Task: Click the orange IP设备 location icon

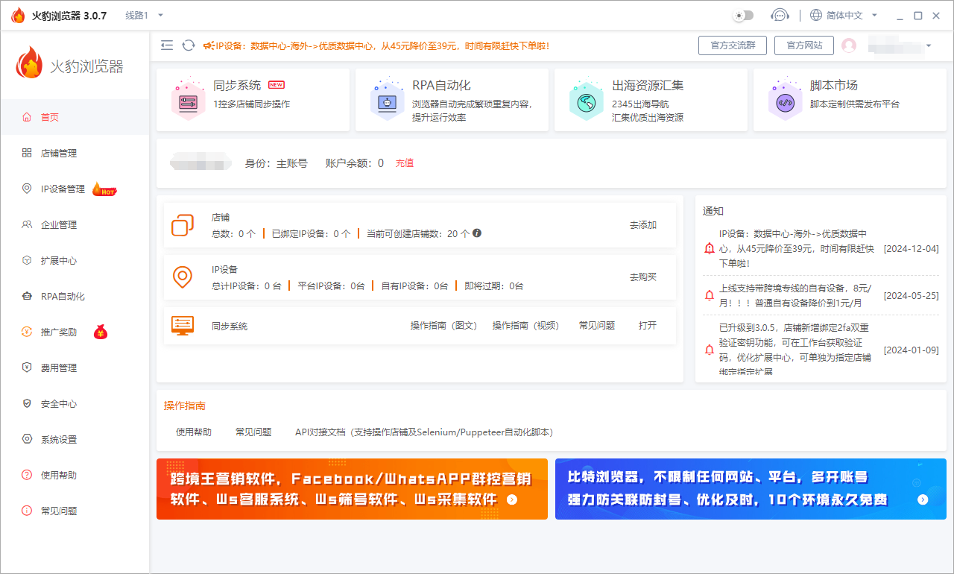Action: coord(183,277)
